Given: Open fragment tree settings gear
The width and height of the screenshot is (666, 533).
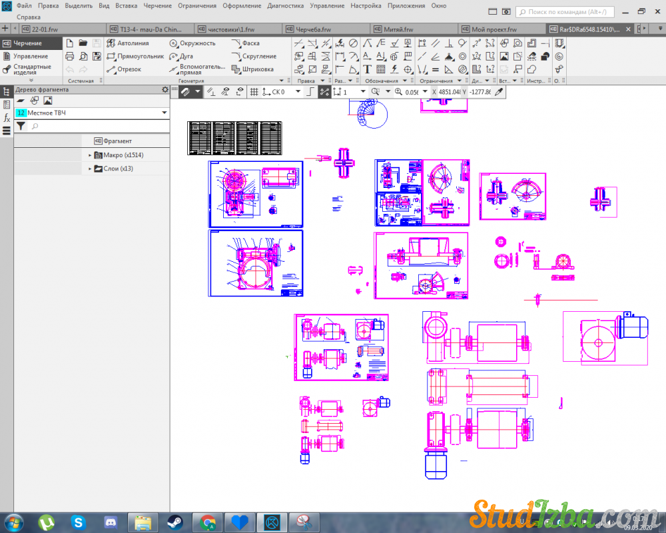Looking at the screenshot, I should [165, 90].
